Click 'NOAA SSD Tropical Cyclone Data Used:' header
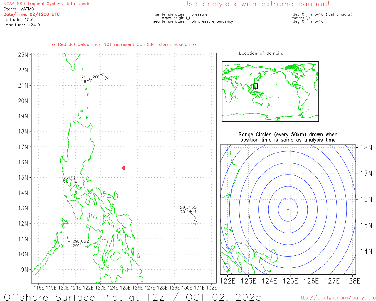This screenshot has width=376, height=301. click(x=46, y=4)
